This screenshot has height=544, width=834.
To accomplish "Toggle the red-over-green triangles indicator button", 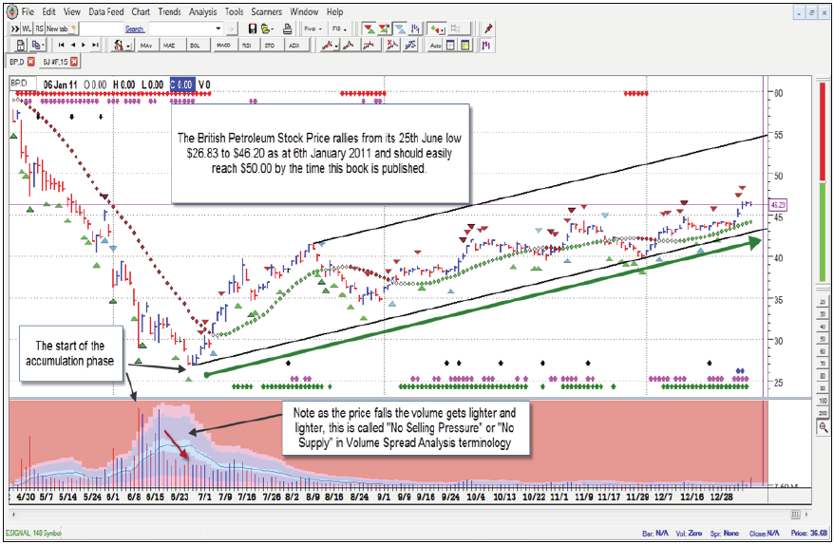I will (x=369, y=28).
